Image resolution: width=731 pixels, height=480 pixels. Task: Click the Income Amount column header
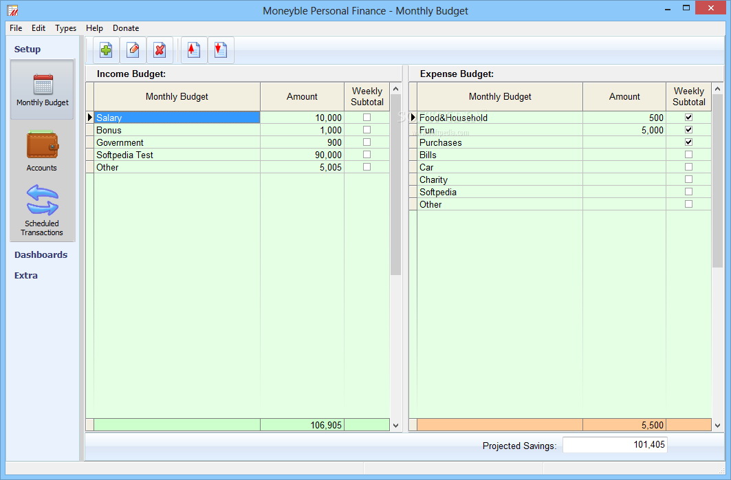[x=302, y=97]
